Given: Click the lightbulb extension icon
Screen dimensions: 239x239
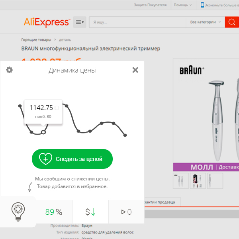Looking at the screenshot, I should [x=18, y=212].
